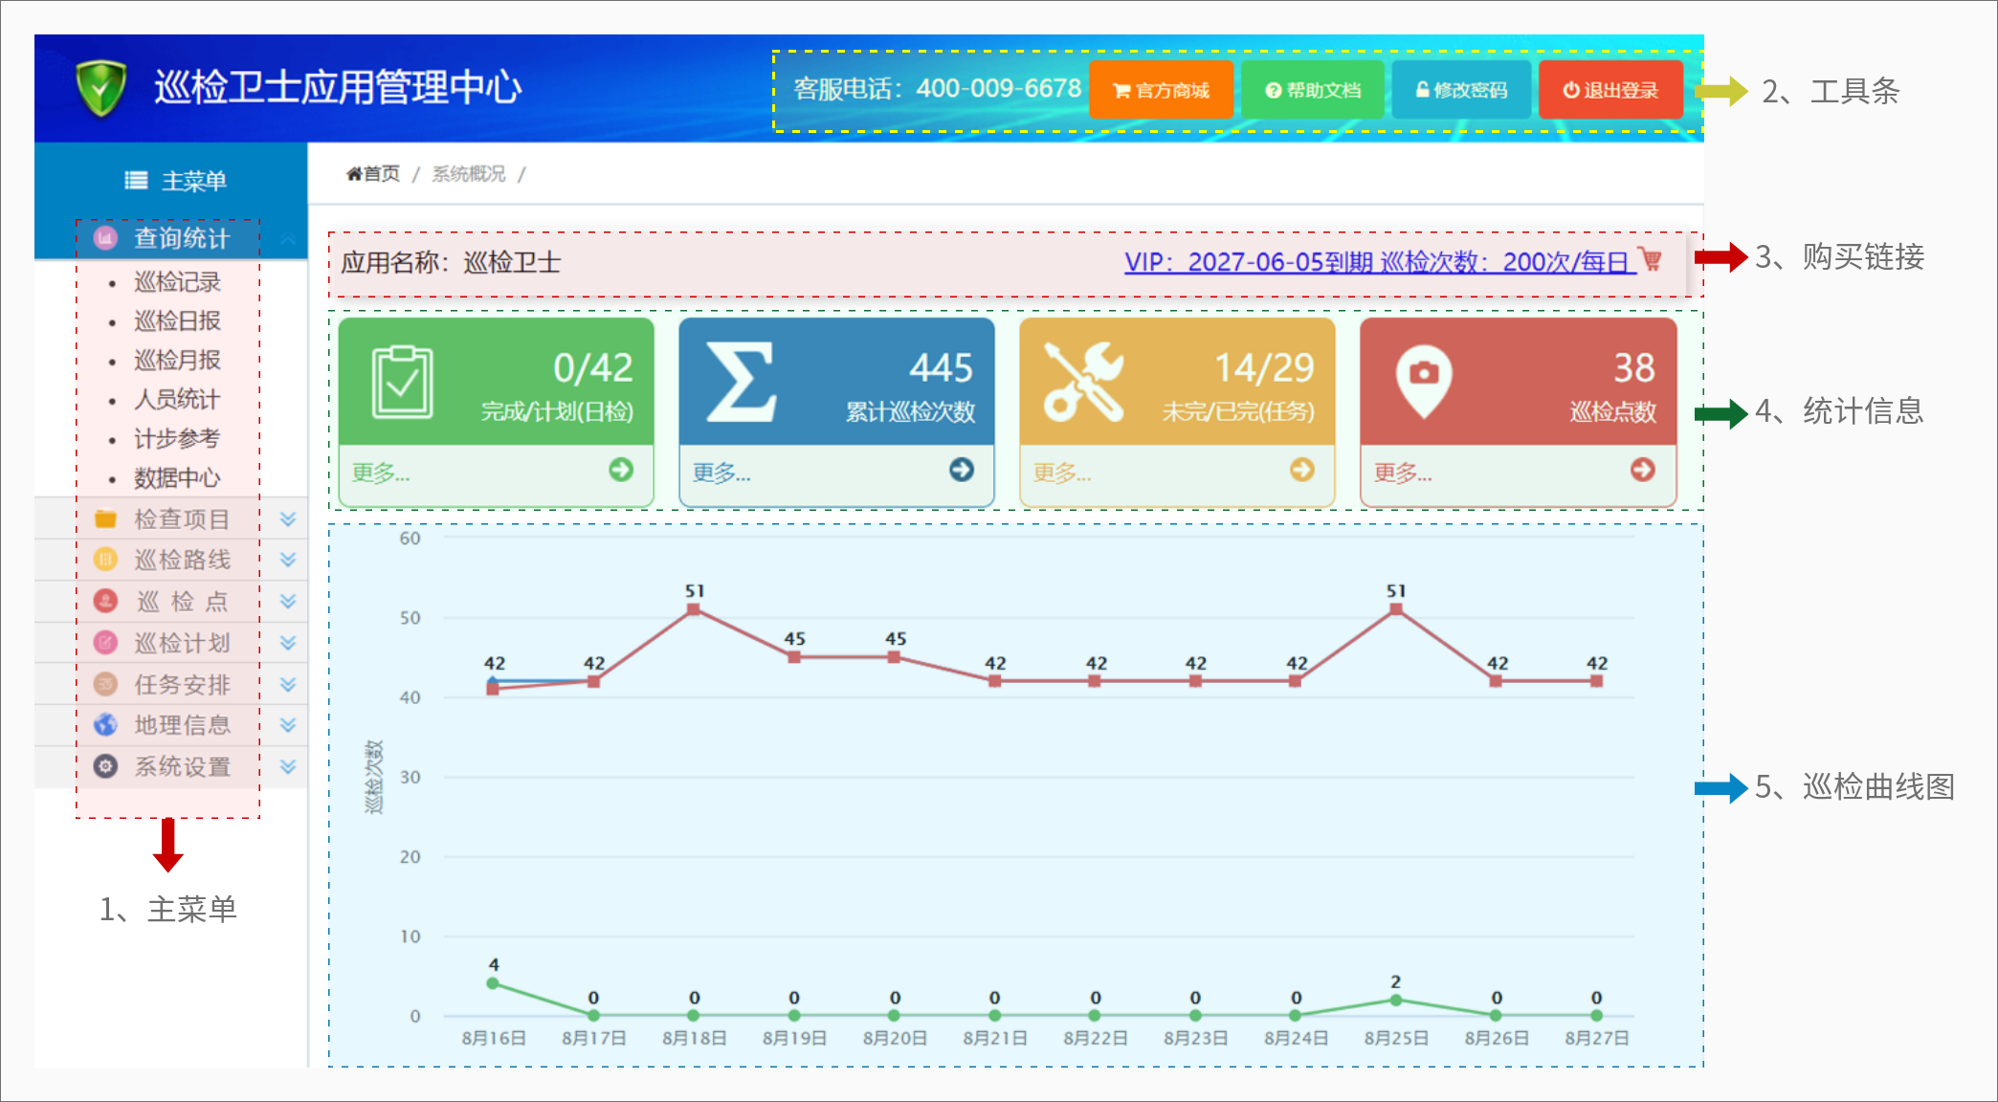Click the shopping cart icon beside VIP link
This screenshot has width=1998, height=1102.
pyautogui.click(x=1651, y=259)
